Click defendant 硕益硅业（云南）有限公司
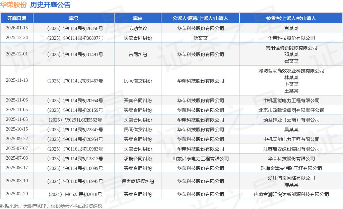 pos(291,120)
